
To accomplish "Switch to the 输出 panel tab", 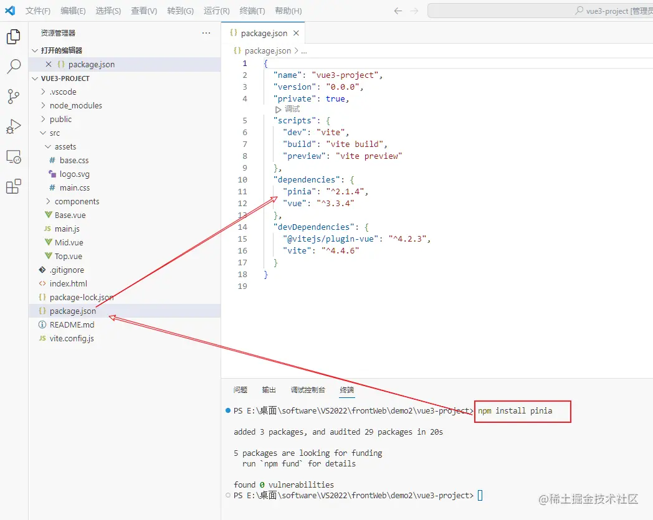I will click(269, 390).
